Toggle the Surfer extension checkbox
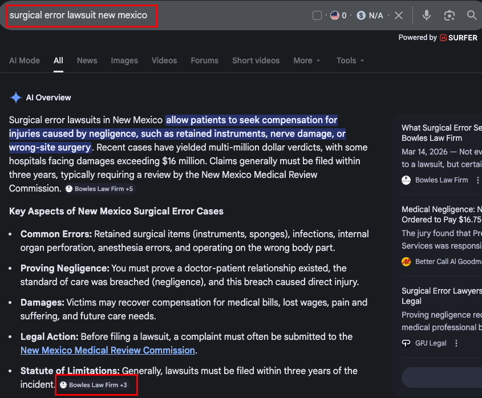The image size is (482, 398). [317, 15]
